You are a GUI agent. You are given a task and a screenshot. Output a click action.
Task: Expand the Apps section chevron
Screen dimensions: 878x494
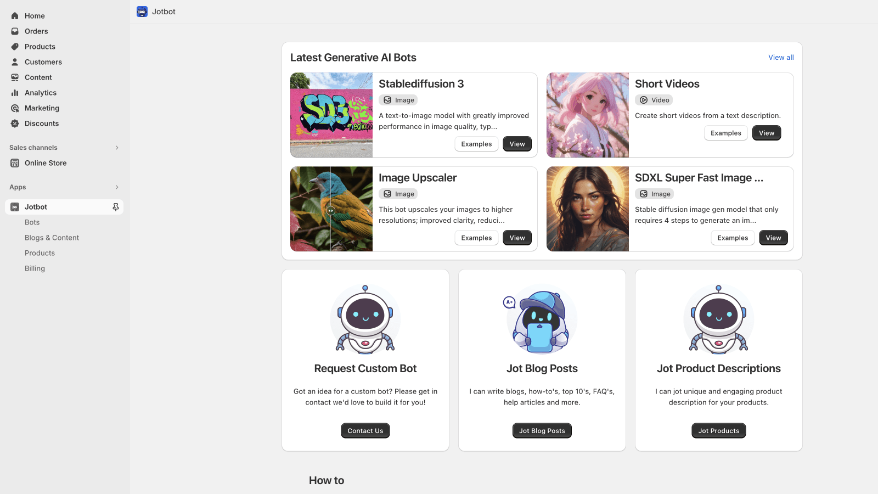[x=116, y=187]
